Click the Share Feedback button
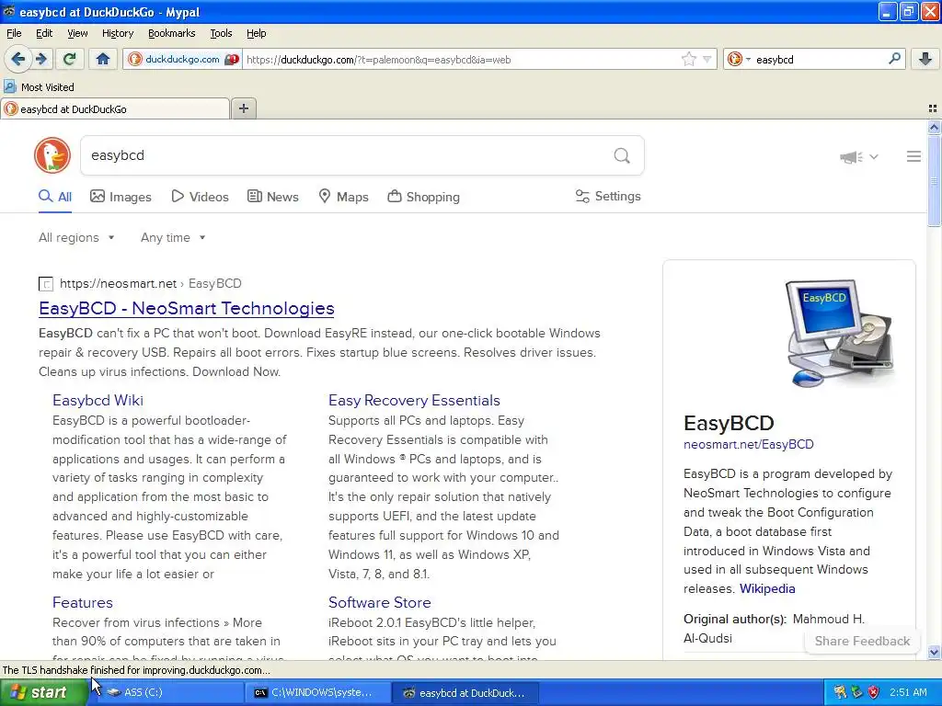 862,641
